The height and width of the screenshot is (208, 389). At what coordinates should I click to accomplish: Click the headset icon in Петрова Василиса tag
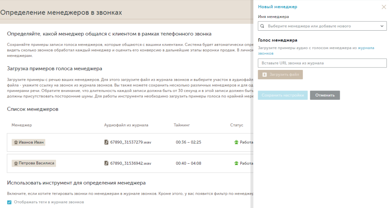[x=16, y=163]
